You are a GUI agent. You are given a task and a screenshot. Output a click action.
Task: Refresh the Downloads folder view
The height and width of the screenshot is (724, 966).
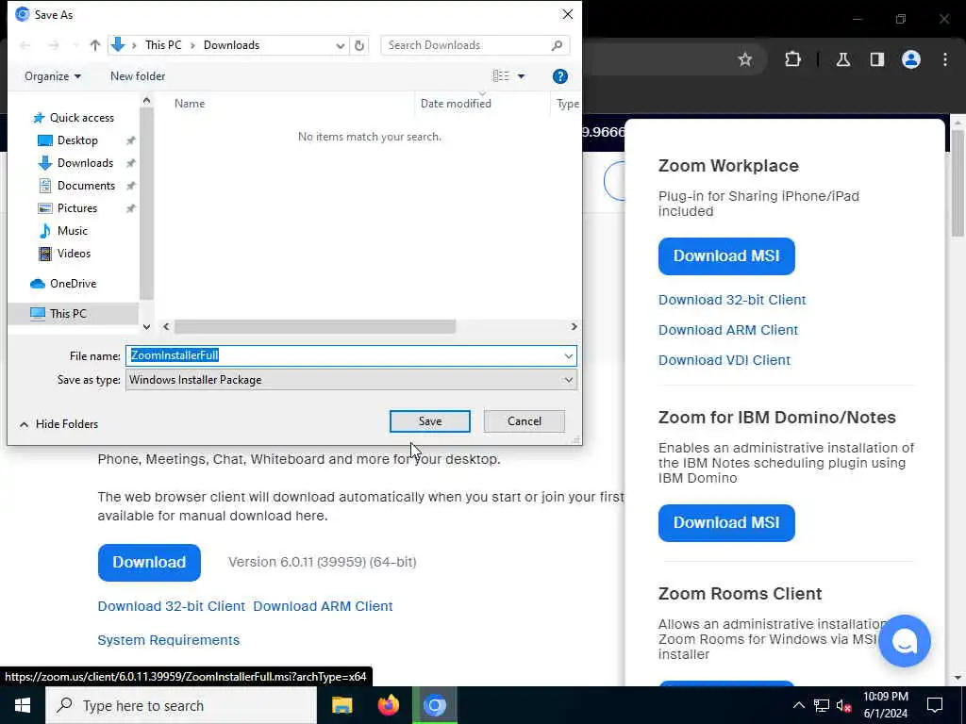pos(359,45)
